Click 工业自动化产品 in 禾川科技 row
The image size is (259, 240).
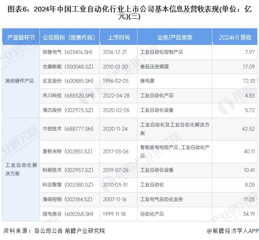[157, 95]
